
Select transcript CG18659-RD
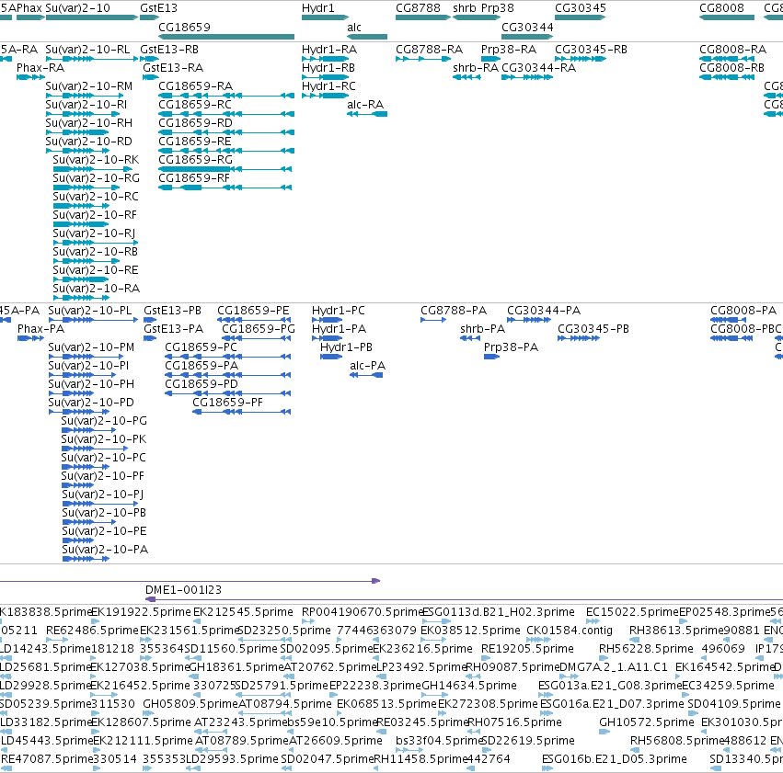click(226, 132)
